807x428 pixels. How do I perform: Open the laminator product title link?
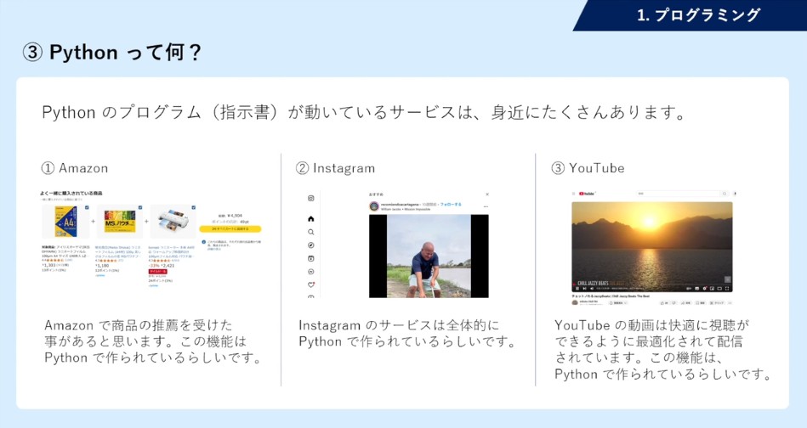[x=172, y=251]
